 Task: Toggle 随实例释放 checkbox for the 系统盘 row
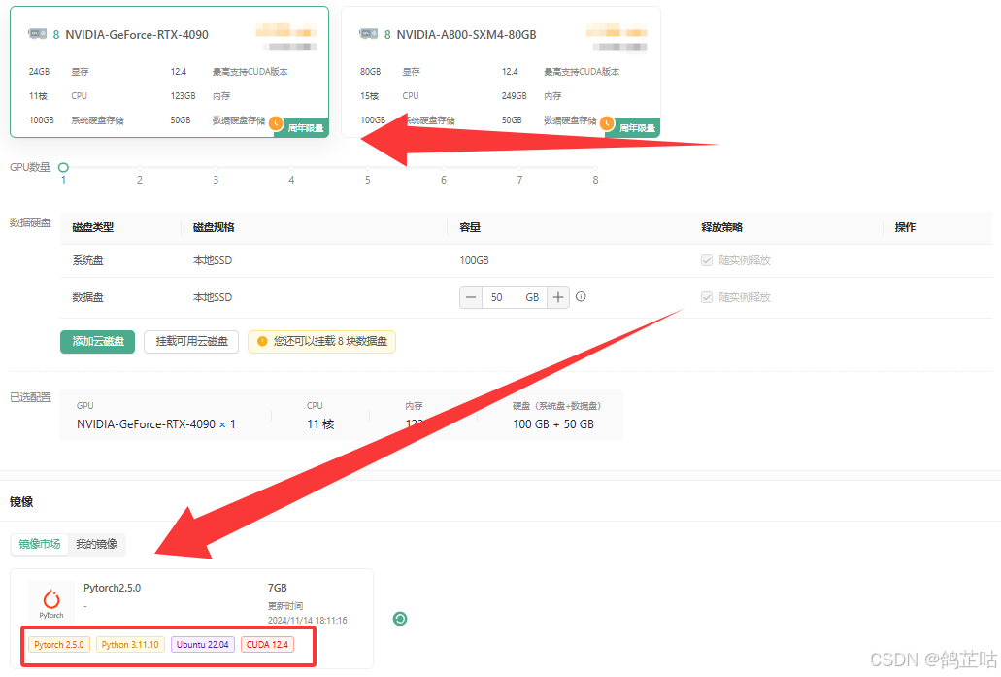click(707, 260)
